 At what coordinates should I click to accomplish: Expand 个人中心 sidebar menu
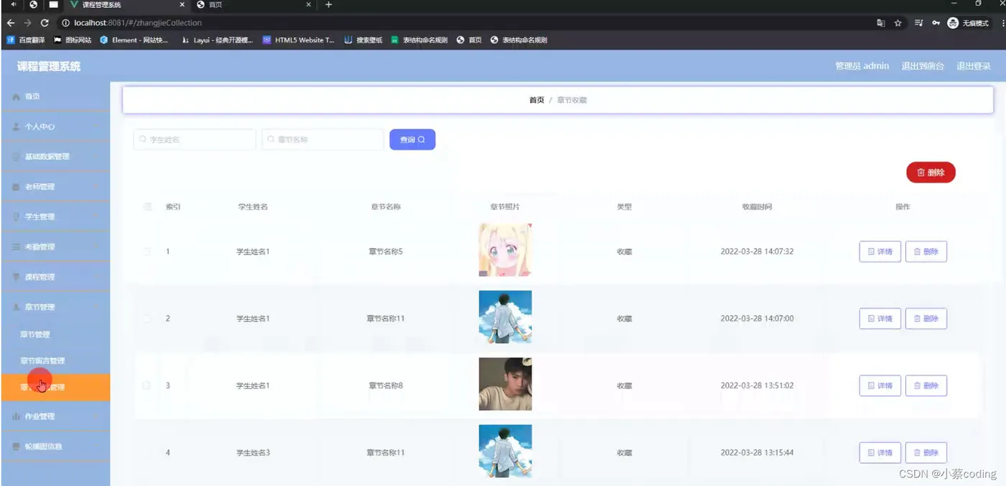55,127
